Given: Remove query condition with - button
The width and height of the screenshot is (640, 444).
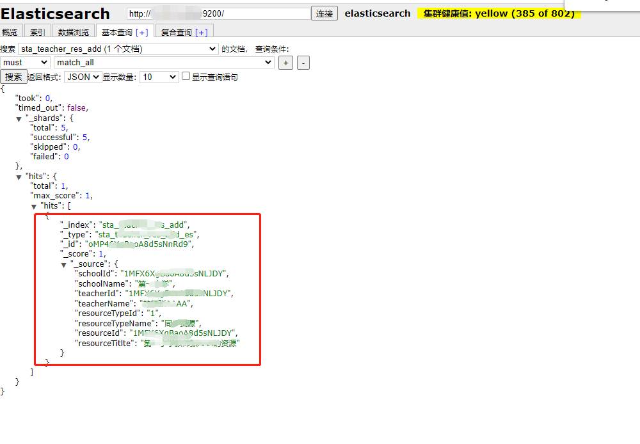Looking at the screenshot, I should (303, 63).
